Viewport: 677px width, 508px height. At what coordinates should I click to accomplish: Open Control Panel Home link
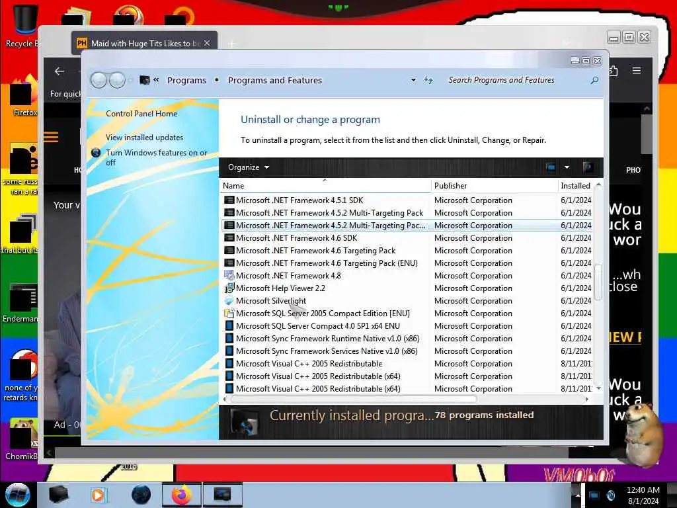[141, 114]
